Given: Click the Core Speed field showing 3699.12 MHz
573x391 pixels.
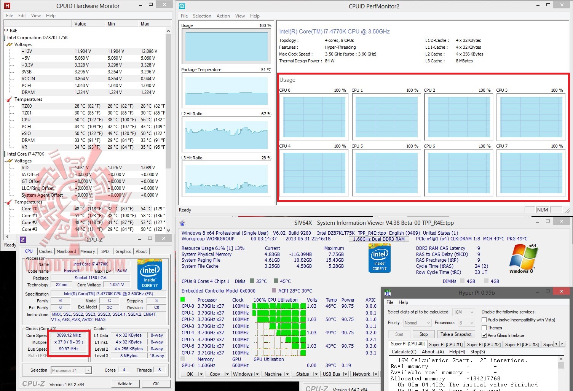Looking at the screenshot, I should click(x=69, y=335).
